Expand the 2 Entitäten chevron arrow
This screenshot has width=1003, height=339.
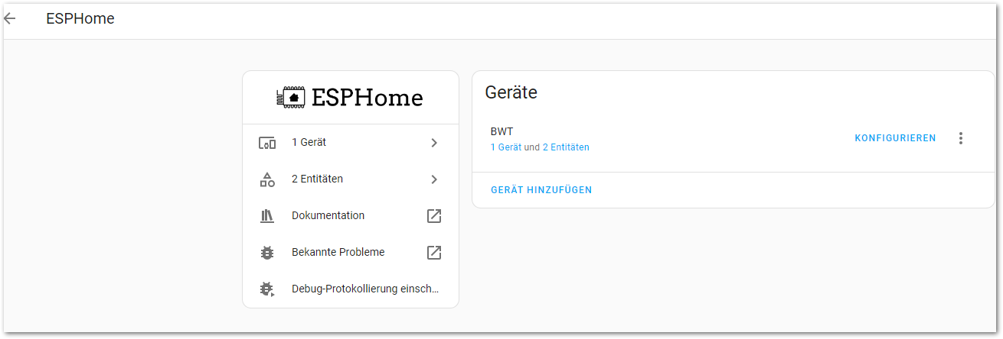point(434,179)
